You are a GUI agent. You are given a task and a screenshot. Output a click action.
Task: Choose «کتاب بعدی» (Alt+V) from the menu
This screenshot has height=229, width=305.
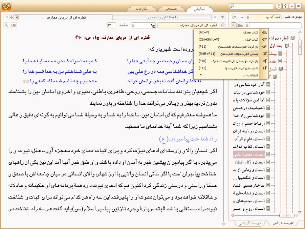(x=231, y=32)
